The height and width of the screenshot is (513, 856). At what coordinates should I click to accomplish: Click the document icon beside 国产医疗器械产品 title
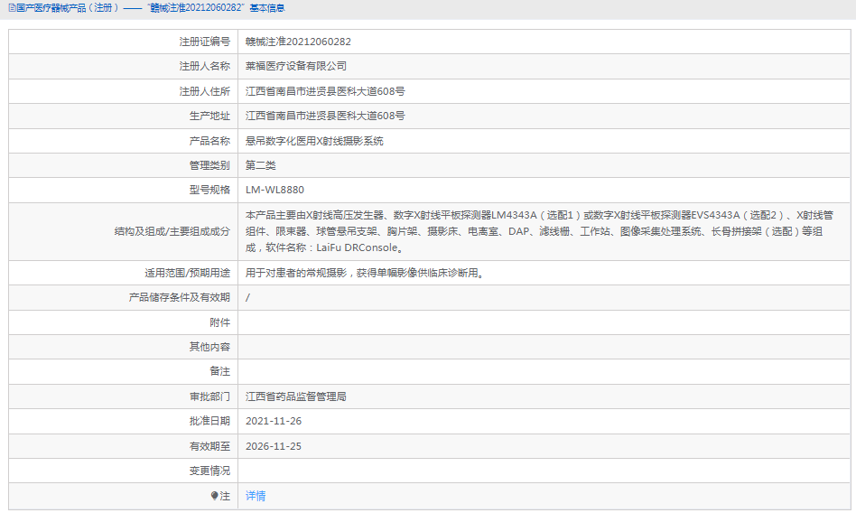[12, 8]
